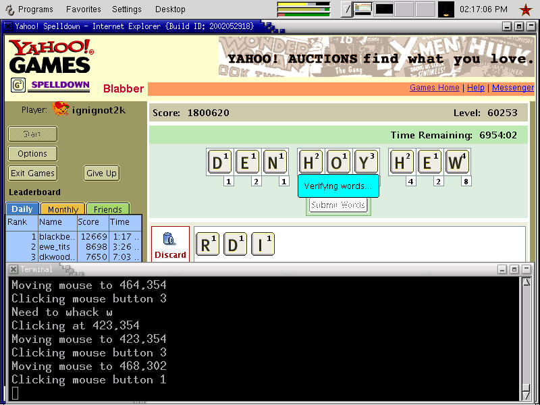Open the Favorites menu

pos(83,9)
